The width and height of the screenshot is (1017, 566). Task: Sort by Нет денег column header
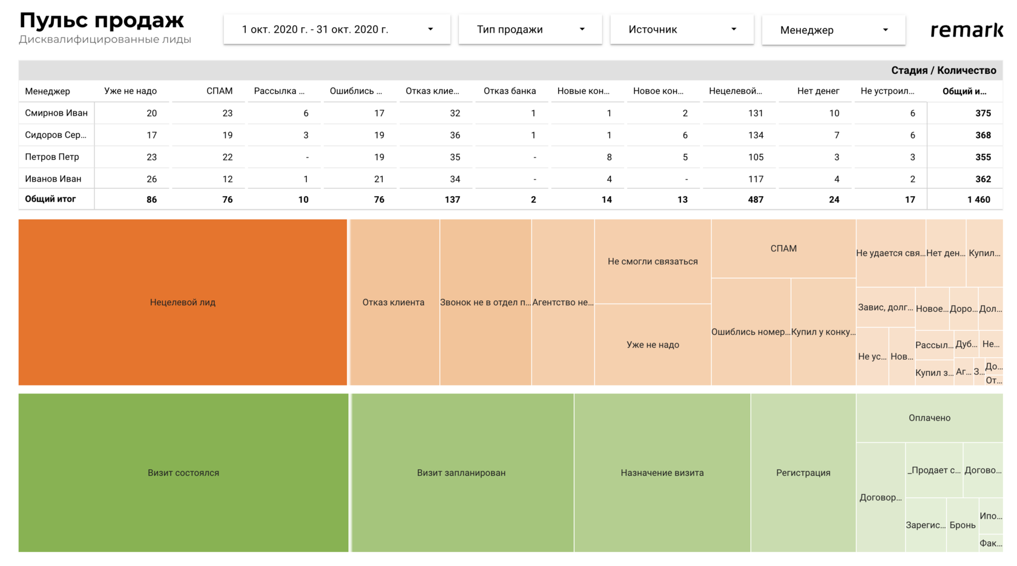click(818, 91)
